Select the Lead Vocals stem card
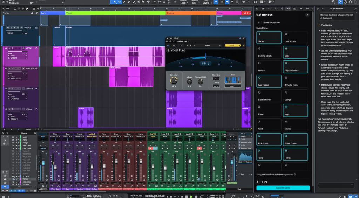The height and width of the screenshot is (198, 359). (295, 37)
